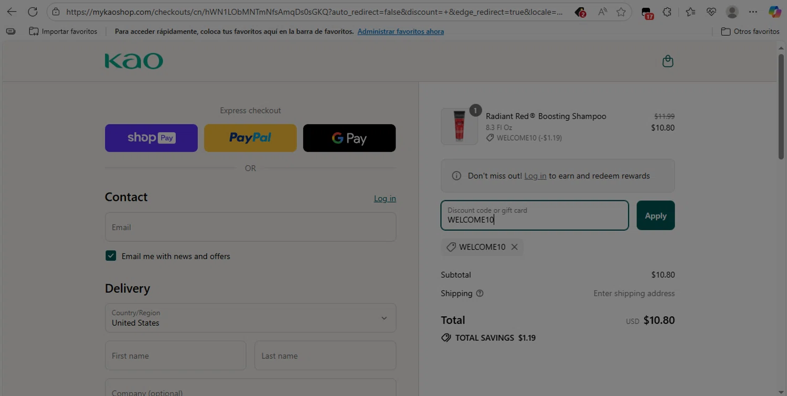Open the Country/Region dropdown
The image size is (787, 396).
tap(250, 318)
